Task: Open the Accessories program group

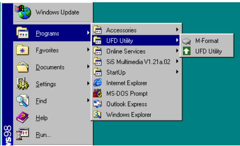Action: point(136,30)
